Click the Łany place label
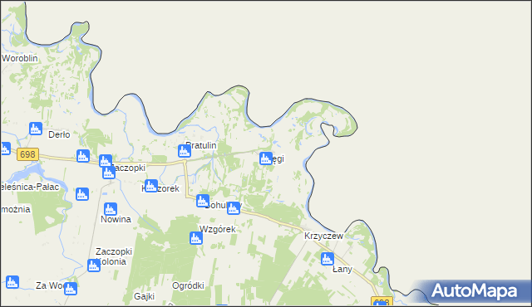The height and width of the screenshot is (307, 532). tap(342, 269)
